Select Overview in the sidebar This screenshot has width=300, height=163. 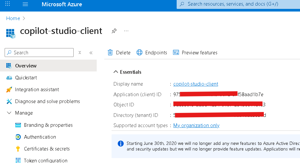pos(26,66)
